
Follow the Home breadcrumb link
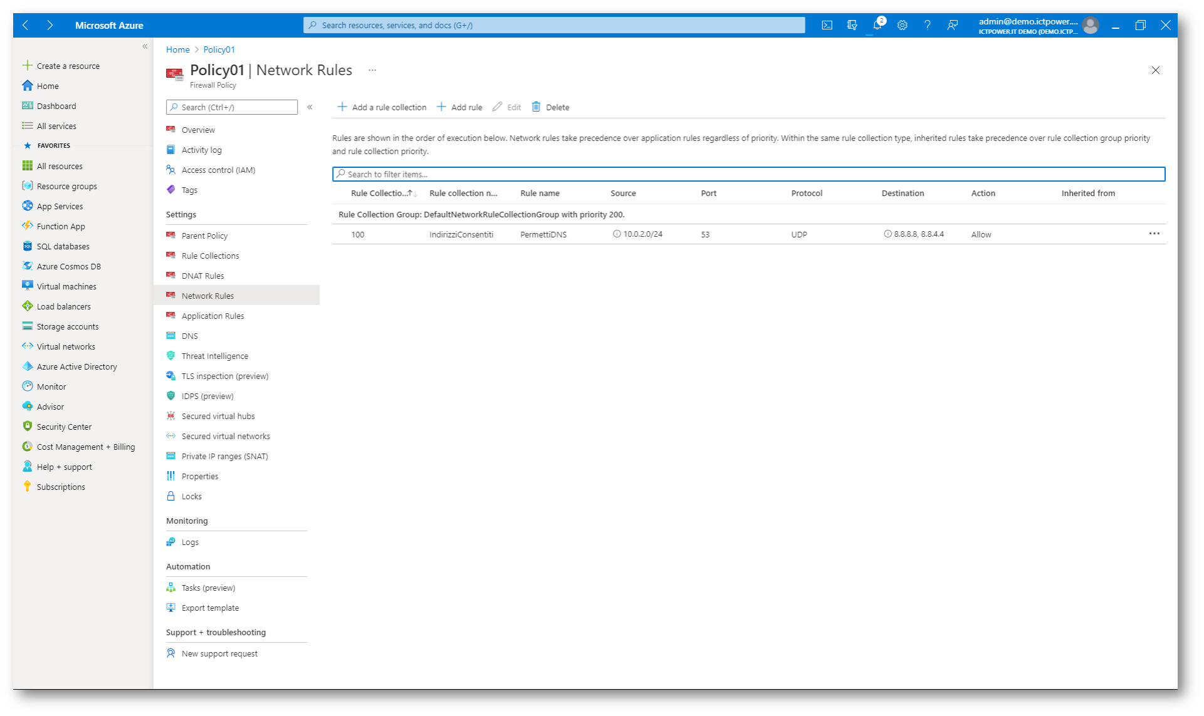[178, 49]
